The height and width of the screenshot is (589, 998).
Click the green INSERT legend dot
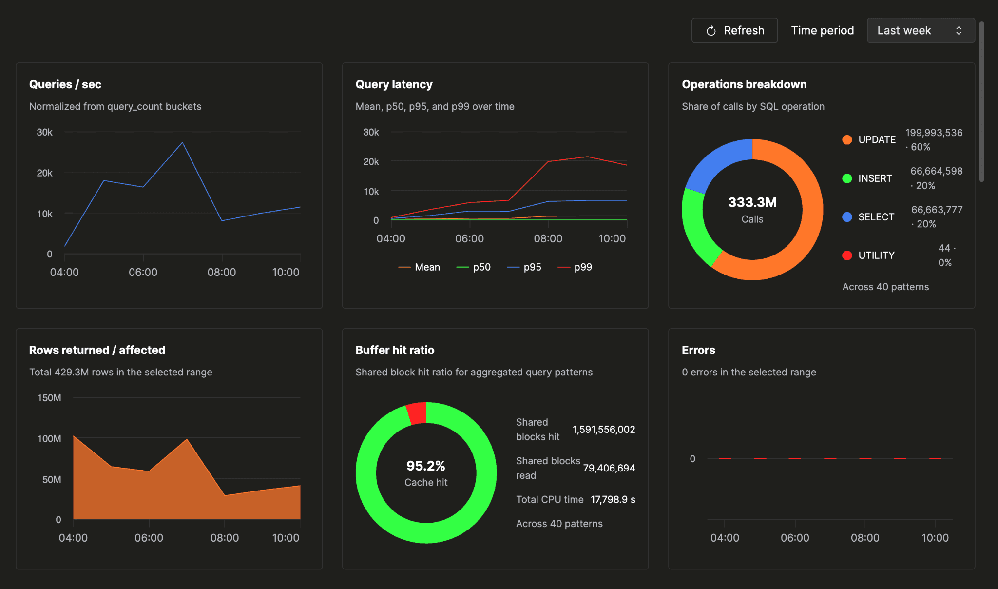point(847,178)
